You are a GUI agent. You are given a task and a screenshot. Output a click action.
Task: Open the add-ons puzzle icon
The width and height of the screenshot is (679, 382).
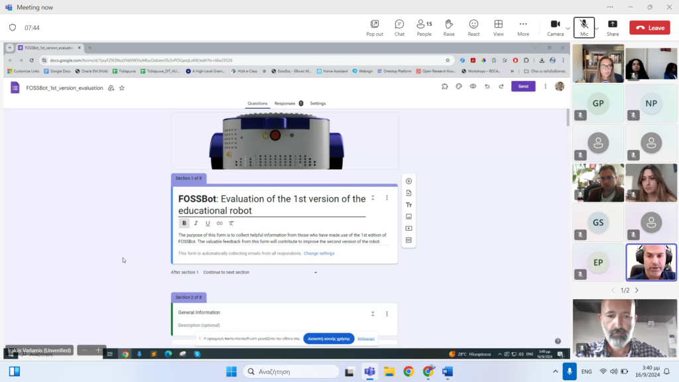(x=445, y=86)
